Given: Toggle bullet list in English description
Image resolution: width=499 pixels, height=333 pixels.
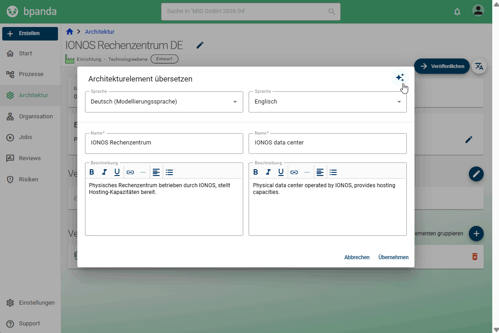Looking at the screenshot, I should click(333, 172).
